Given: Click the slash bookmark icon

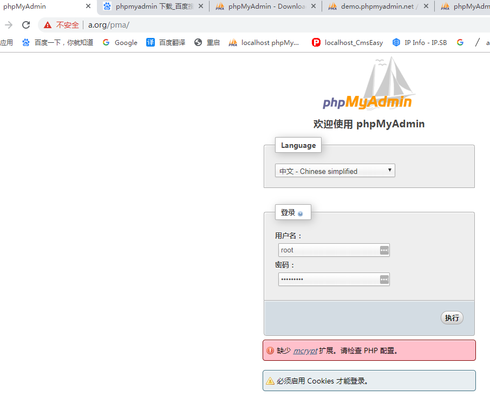Looking at the screenshot, I should [477, 42].
